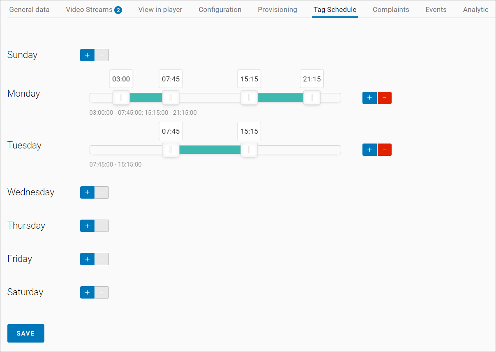Screen dimensions: 496x352
Task: Add a time interval for Sunday
Action: pyautogui.click(x=87, y=55)
